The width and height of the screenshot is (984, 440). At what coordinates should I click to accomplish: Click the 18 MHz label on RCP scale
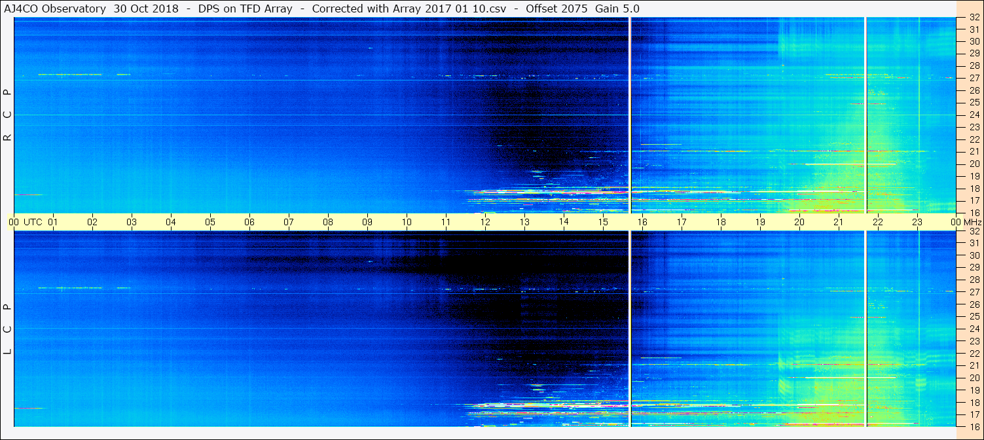click(974, 189)
